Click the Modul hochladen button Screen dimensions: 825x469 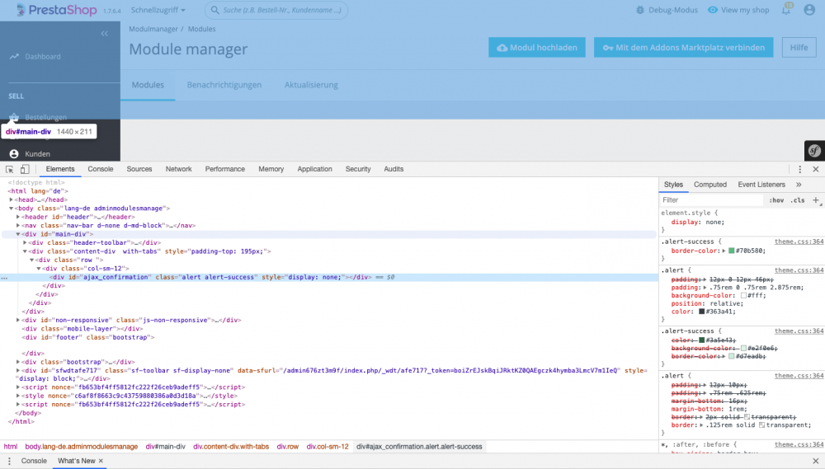click(x=537, y=48)
